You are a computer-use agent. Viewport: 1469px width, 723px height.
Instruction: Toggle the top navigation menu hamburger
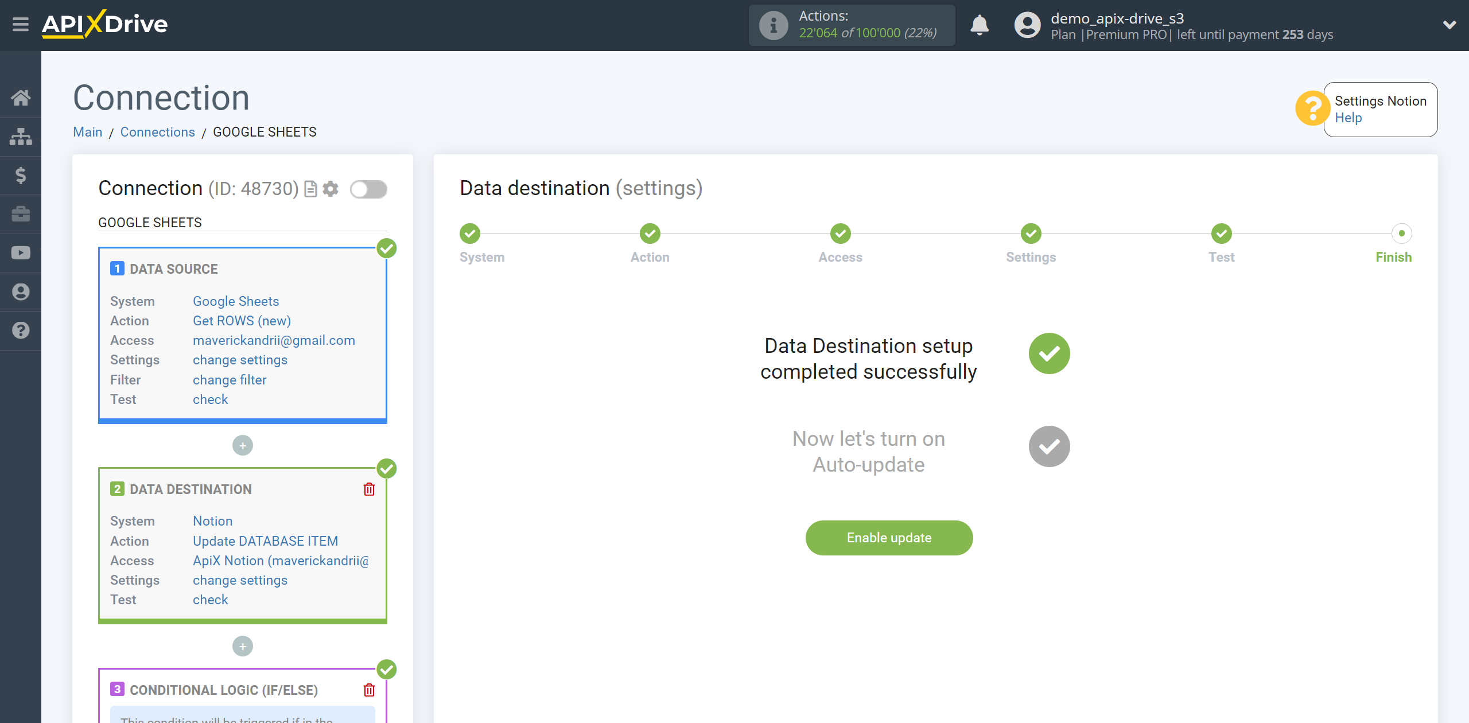point(21,24)
